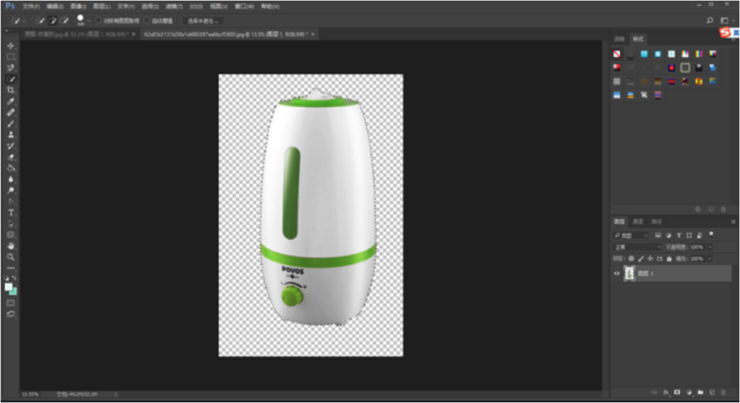Click the layer style fx icon
The width and height of the screenshot is (740, 403).
coord(666,392)
